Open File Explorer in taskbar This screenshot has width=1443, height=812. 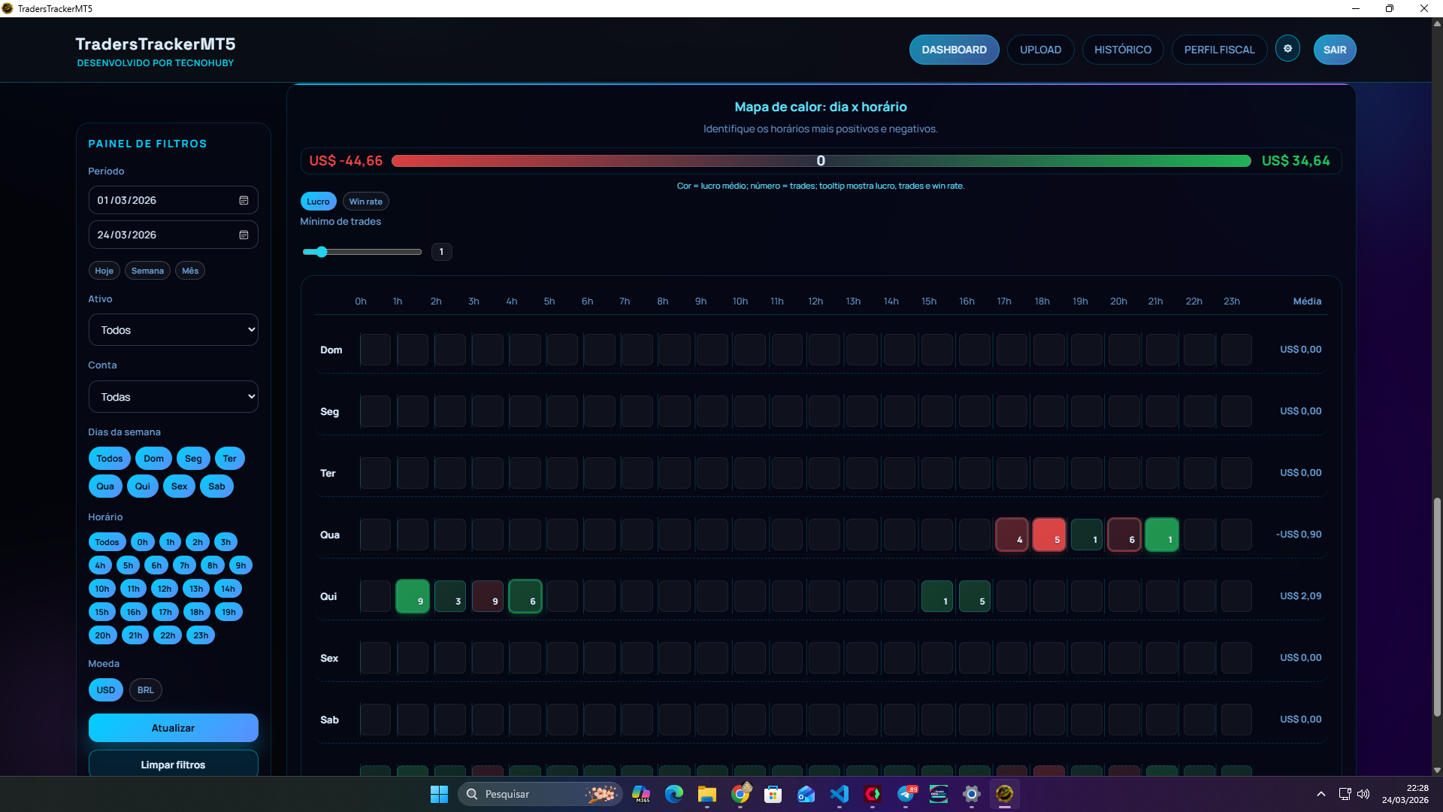(706, 794)
